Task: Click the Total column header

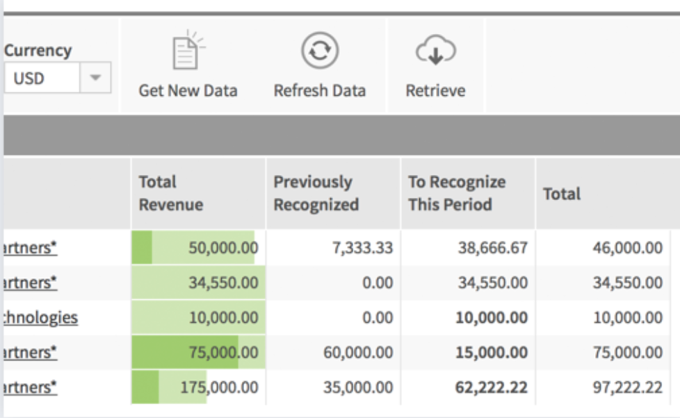Action: tap(562, 194)
